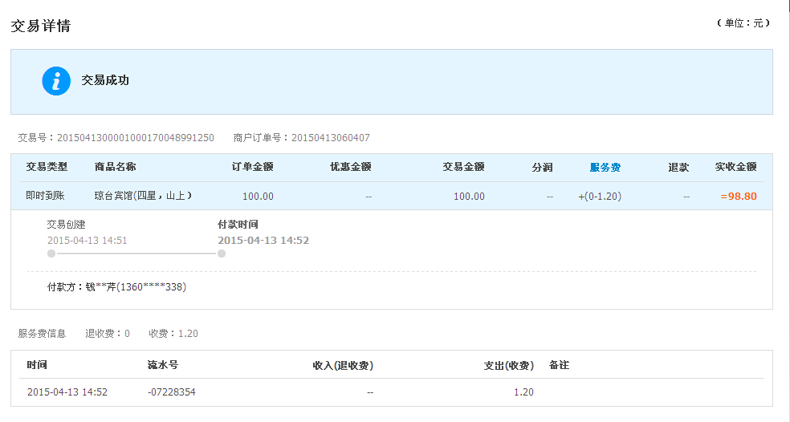Click the 支出(收费) column header
Screen dimensions: 790x422
pyautogui.click(x=509, y=366)
